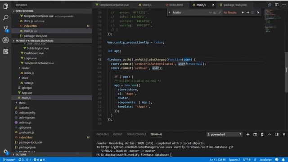Open Login.vue in file tree
Viewport: 288px width, 162px height.
(30, 58)
